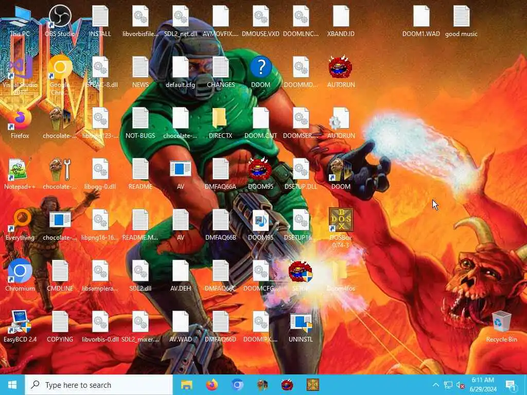Select the NOT-BUGS text file
This screenshot has width=527, height=395.
click(x=140, y=123)
